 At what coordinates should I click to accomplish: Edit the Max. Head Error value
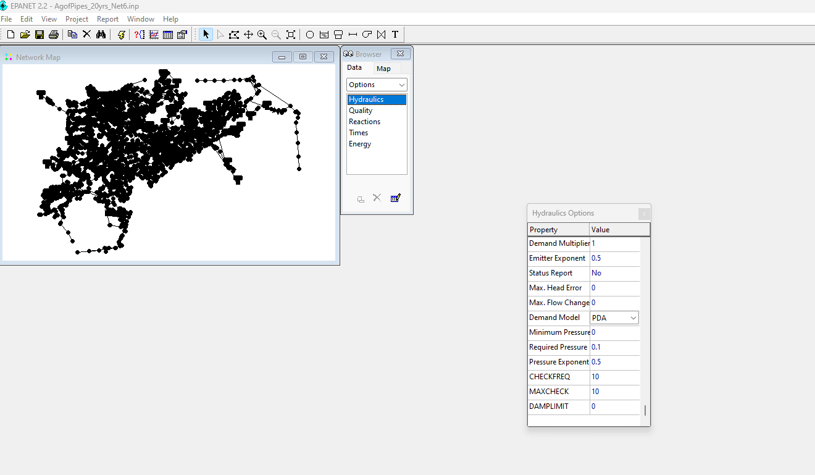[x=614, y=288]
